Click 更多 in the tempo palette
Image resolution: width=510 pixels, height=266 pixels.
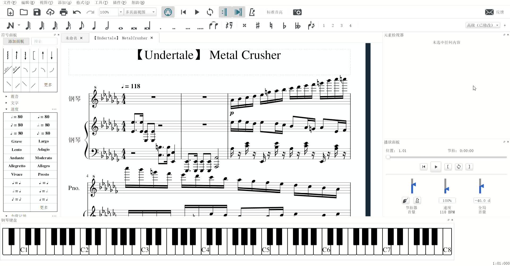pyautogui.click(x=44, y=207)
